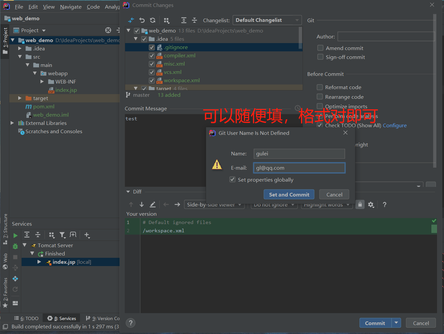Screen dimensions: 444x334
Task: Click the Name input field
Action: (x=299, y=153)
